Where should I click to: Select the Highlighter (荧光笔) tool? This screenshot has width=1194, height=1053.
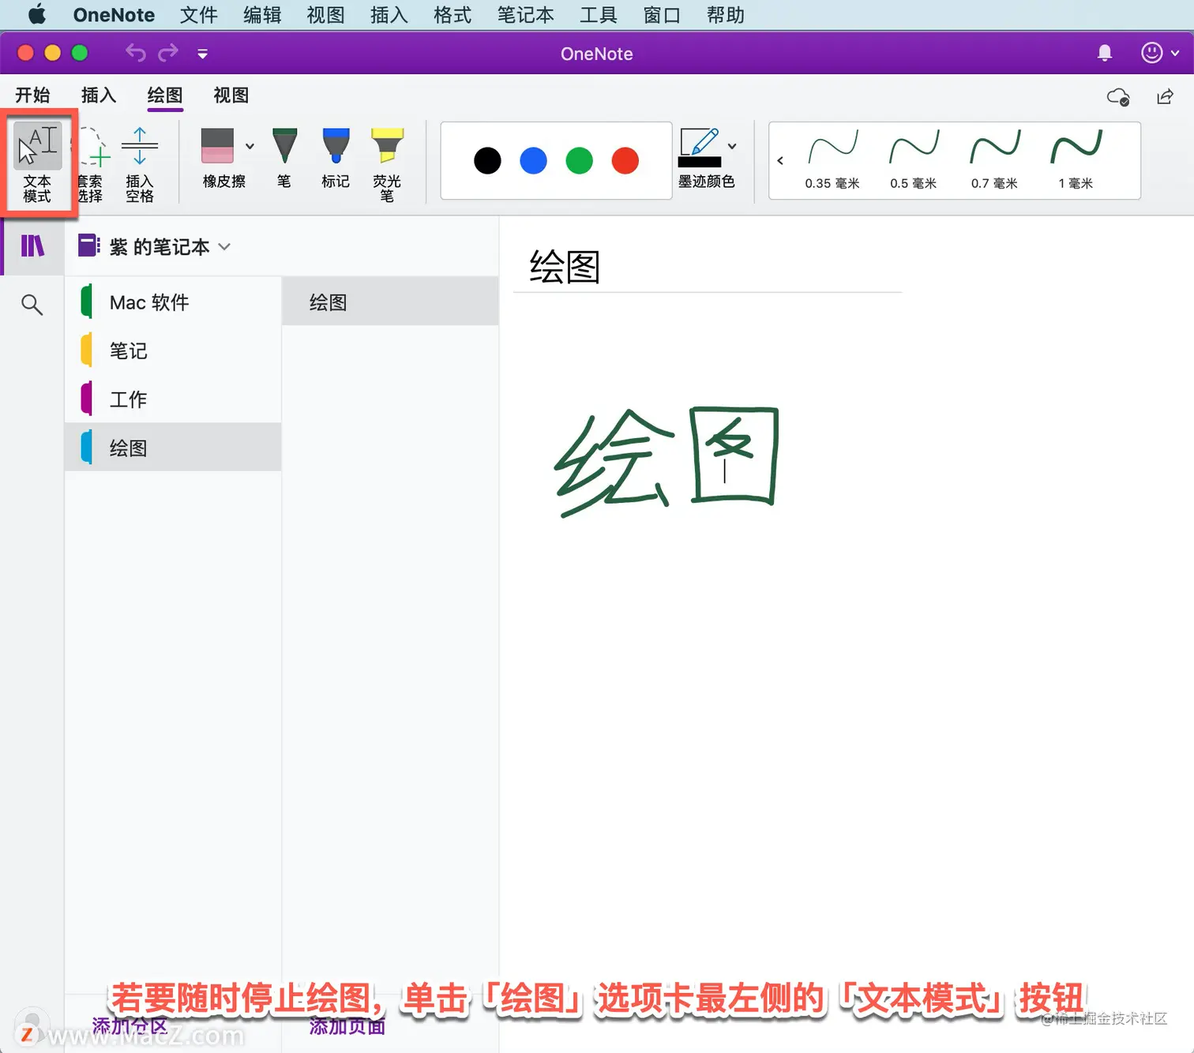click(x=387, y=164)
